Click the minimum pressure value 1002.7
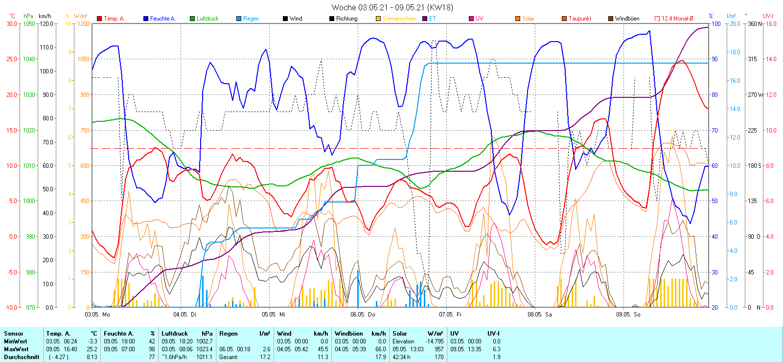 (x=205, y=341)
